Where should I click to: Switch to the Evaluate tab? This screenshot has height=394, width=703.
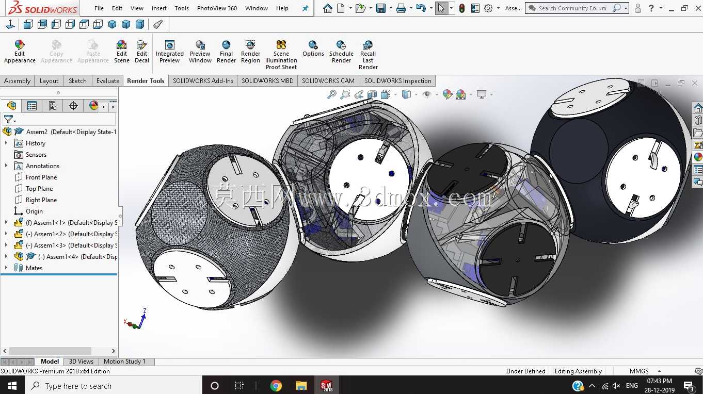point(107,81)
